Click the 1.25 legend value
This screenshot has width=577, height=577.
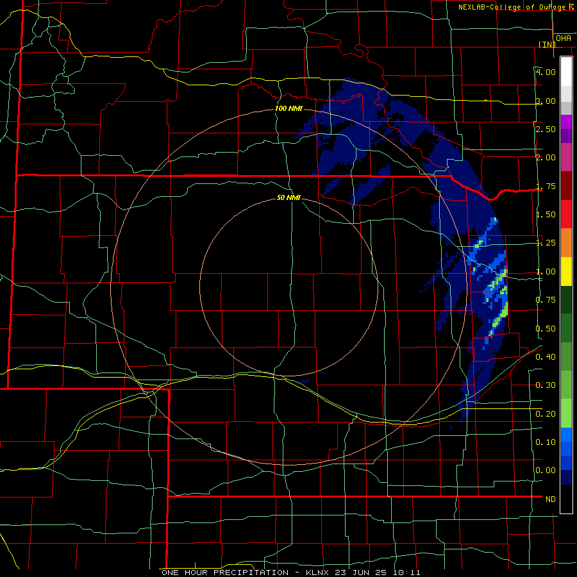click(546, 243)
